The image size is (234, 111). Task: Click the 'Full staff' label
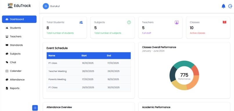(x=147, y=33)
